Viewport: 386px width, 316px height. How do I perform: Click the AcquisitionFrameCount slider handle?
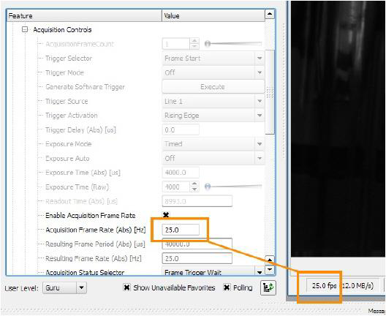[208, 44]
